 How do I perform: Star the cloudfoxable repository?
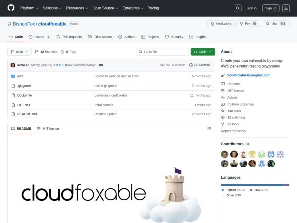(x=276, y=24)
